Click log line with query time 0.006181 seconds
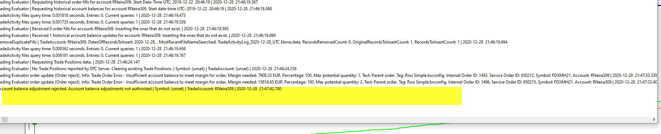 pos(93,55)
